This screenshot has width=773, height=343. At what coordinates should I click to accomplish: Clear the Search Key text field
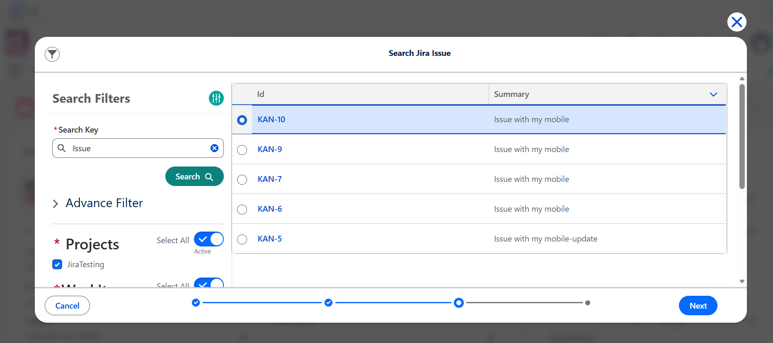[214, 148]
